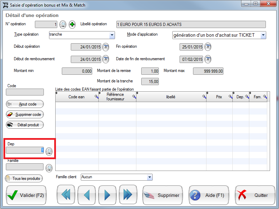Open calendar for Date de fin de remboursement
This screenshot has width=279, height=209.
tap(208, 59)
